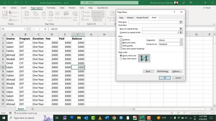This screenshot has height=121, width=216.
Task: Open the Themes gallery icon
Action: point(5,15)
